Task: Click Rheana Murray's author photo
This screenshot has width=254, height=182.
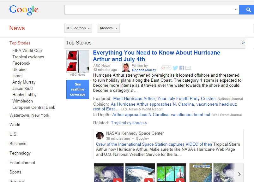Action: pyautogui.click(x=126, y=68)
